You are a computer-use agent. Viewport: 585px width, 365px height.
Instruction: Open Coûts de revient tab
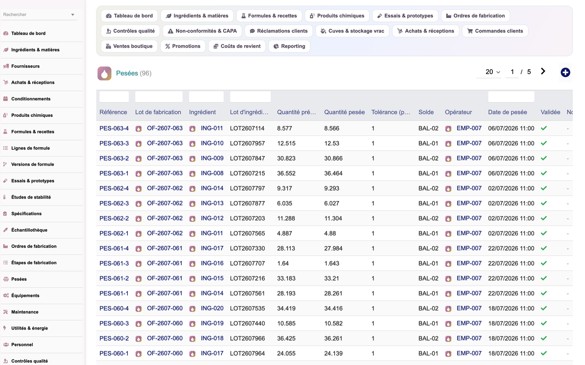coord(237,46)
